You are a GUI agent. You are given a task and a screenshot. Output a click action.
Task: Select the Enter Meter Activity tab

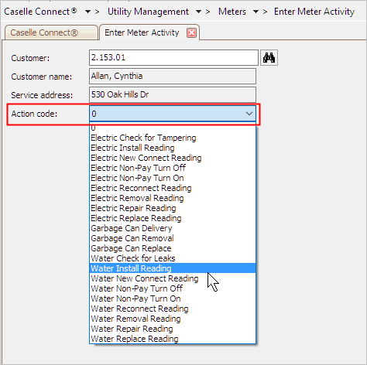pos(142,32)
